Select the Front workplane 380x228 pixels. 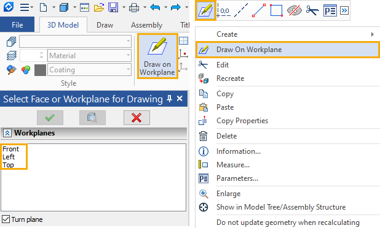pyautogui.click(x=10, y=149)
